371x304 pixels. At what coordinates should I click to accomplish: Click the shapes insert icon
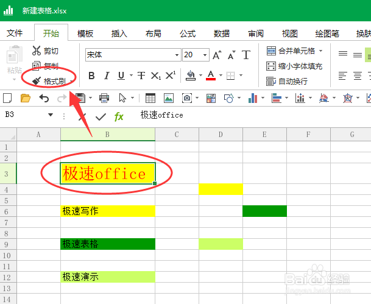click(229, 98)
